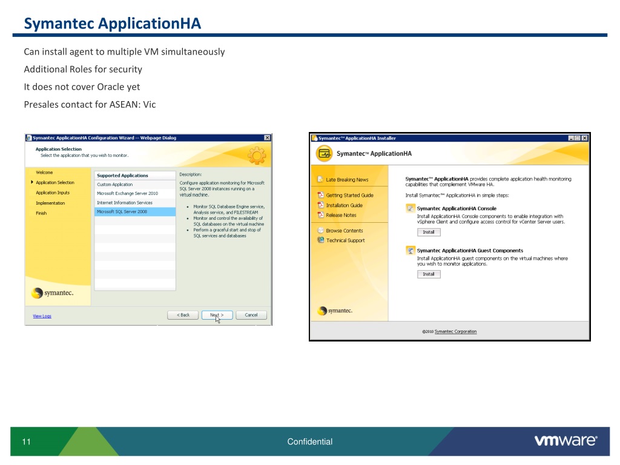Screen dimensions: 620x465
Task: Click the Getting Started Guide PDF icon
Action: pyautogui.click(x=321, y=194)
